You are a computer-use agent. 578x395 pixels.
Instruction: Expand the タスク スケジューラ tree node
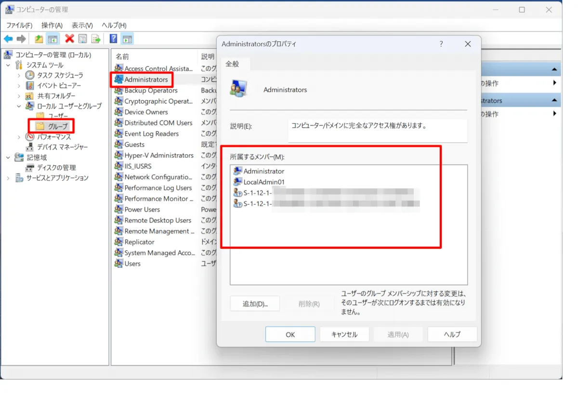point(19,75)
